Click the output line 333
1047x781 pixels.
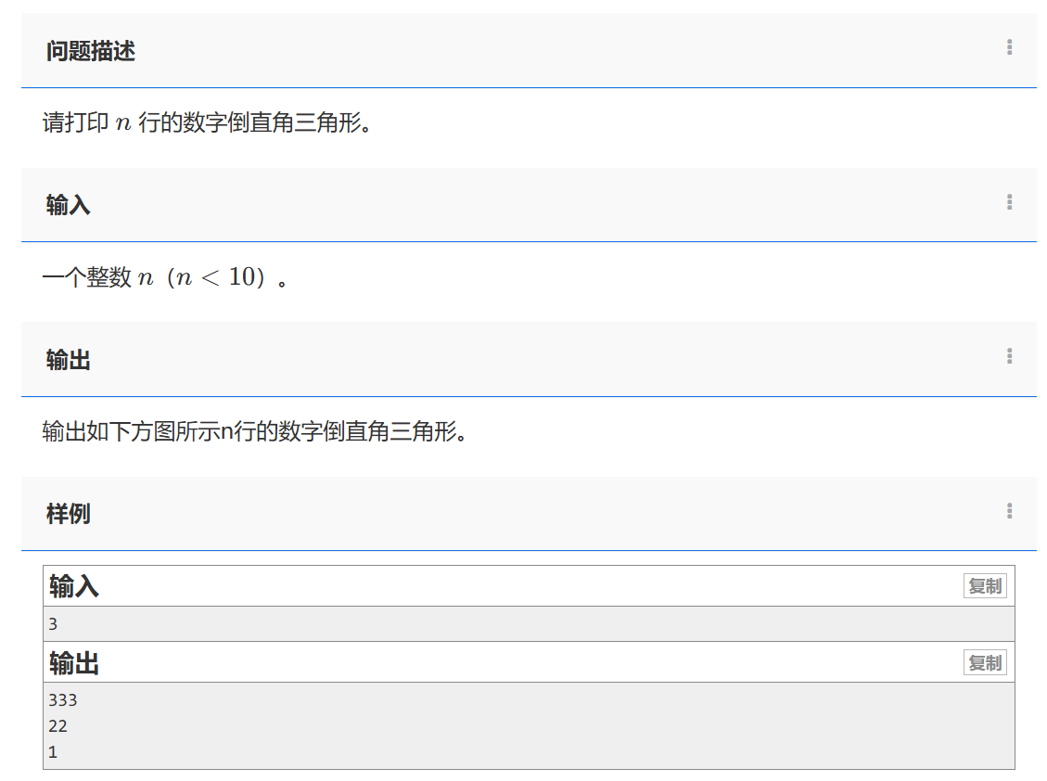(59, 700)
